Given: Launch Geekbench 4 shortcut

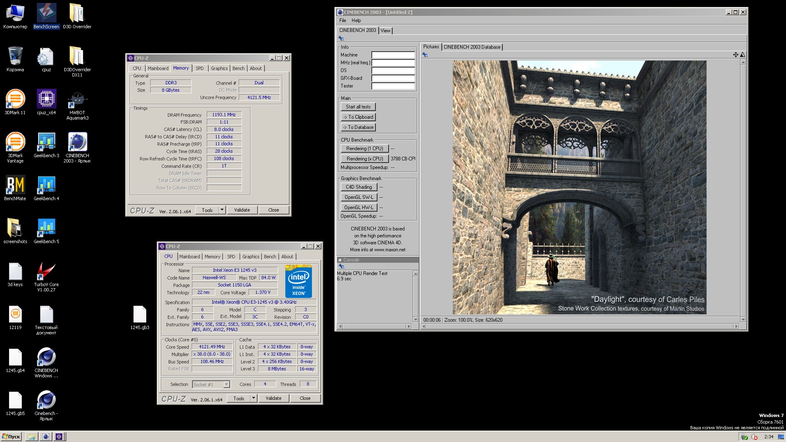Looking at the screenshot, I should [46, 188].
